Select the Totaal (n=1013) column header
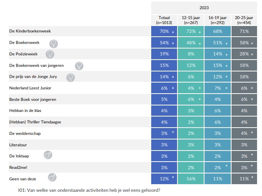 click(164, 20)
